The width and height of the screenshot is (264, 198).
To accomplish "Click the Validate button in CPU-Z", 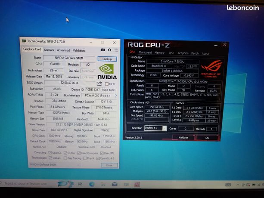I will tap(183, 138).
